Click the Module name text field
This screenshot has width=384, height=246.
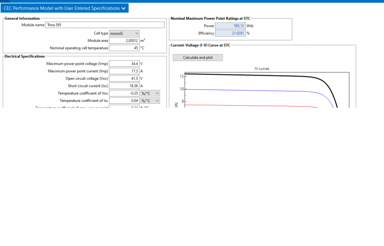click(105, 25)
